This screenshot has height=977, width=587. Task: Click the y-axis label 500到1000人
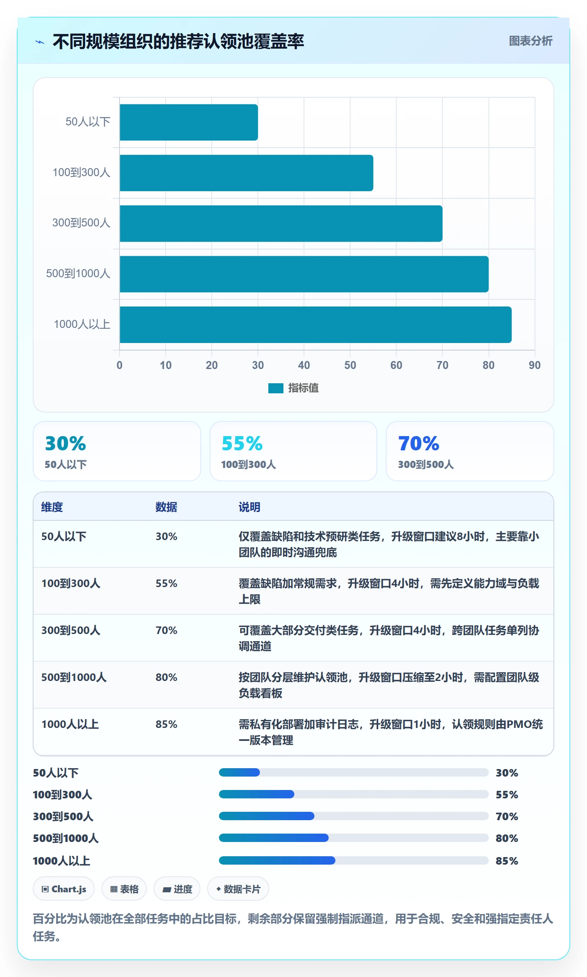click(78, 273)
